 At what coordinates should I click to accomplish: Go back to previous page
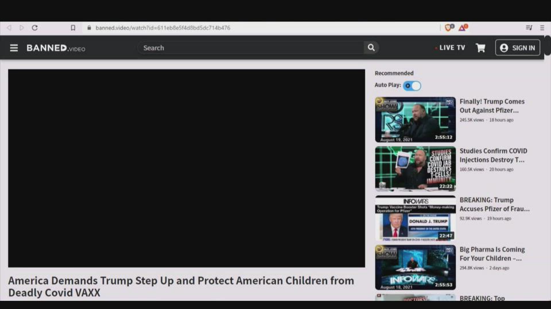point(9,27)
